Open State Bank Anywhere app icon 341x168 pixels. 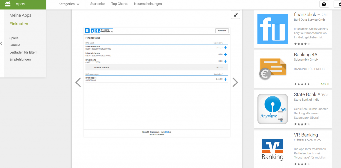point(273,109)
